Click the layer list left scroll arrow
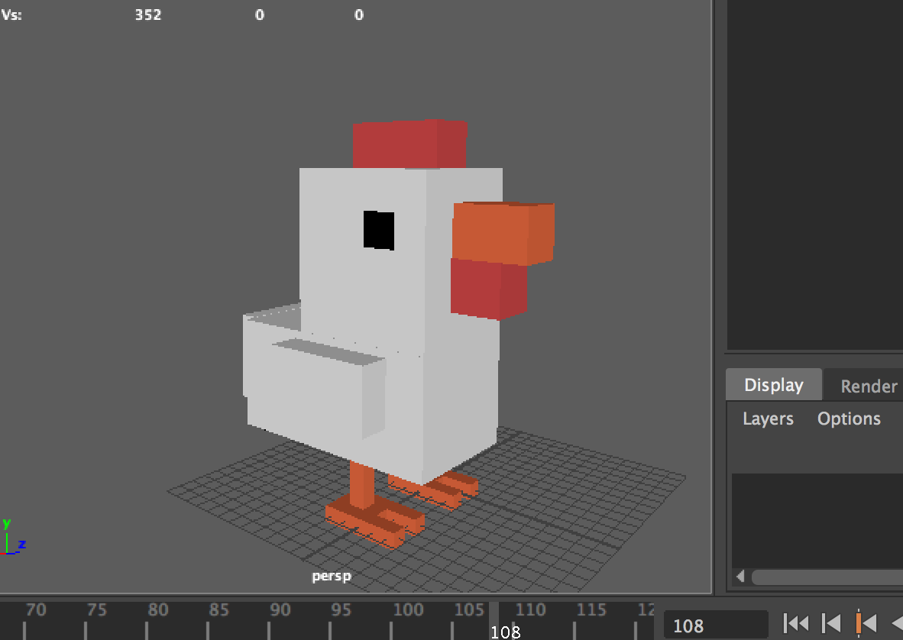903x640 pixels. point(740,576)
